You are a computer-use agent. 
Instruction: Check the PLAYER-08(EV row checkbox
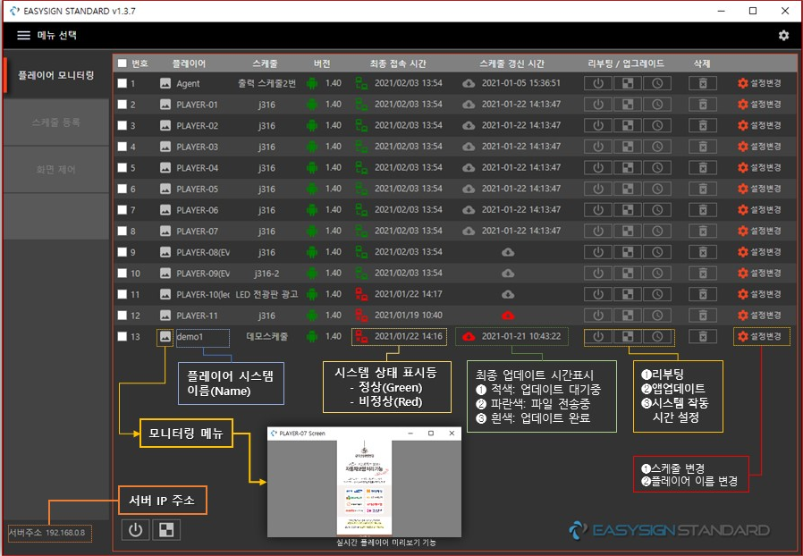point(122,252)
